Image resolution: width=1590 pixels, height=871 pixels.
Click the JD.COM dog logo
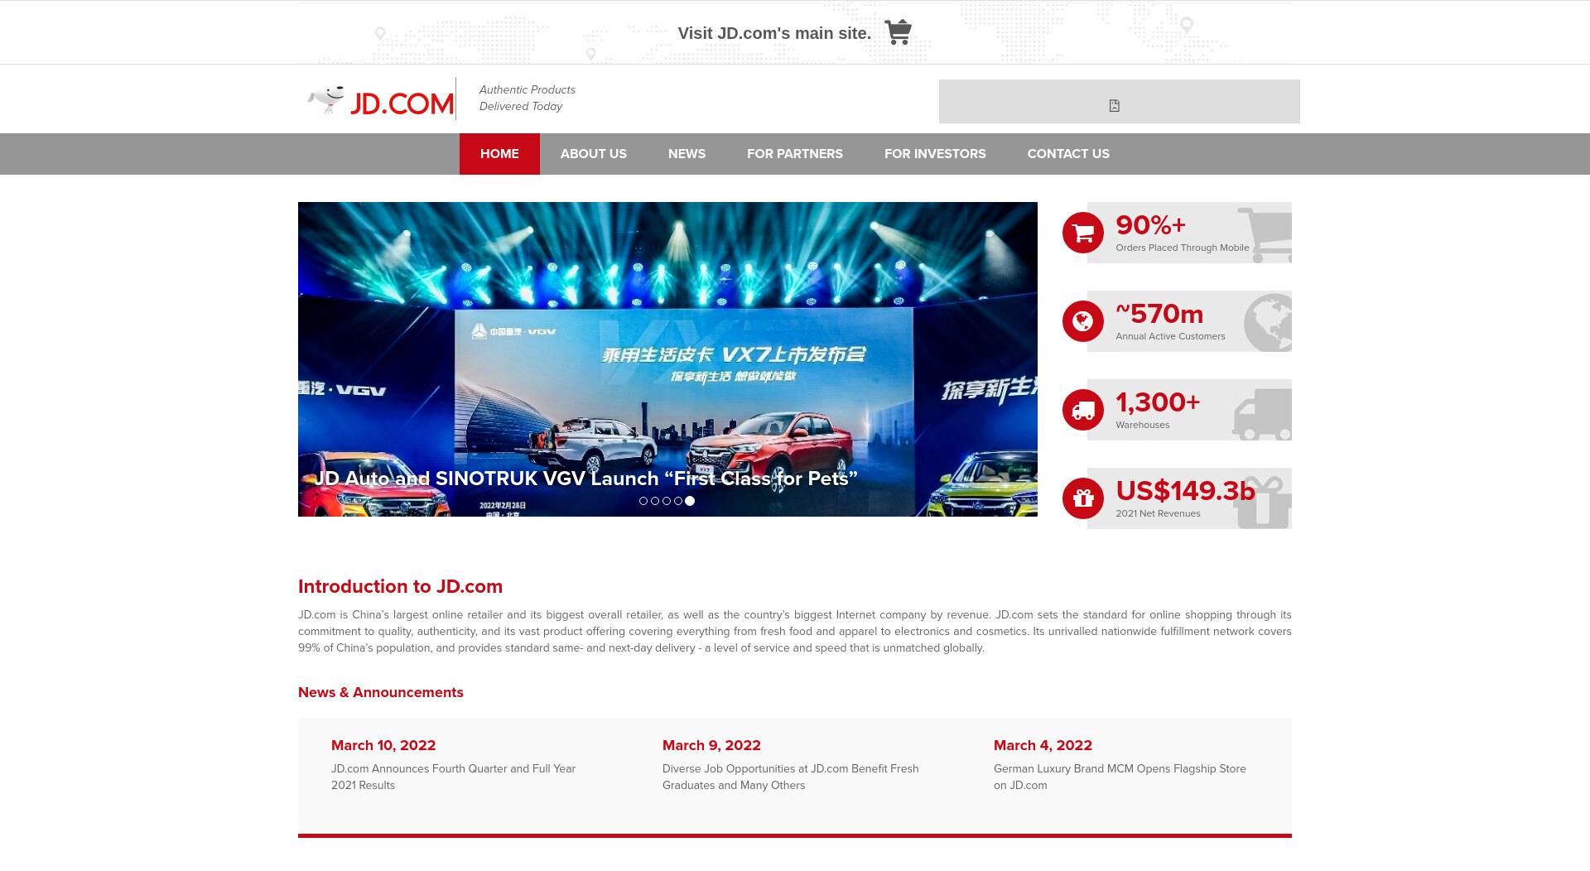[x=380, y=101]
